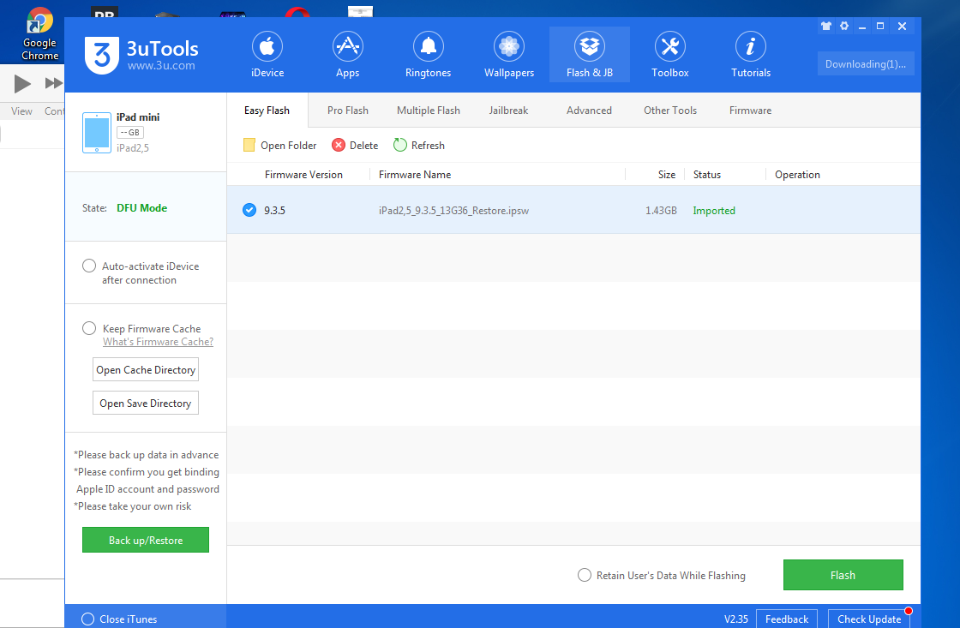Sort by Status column header
Image resolution: width=960 pixels, height=628 pixels.
point(706,175)
